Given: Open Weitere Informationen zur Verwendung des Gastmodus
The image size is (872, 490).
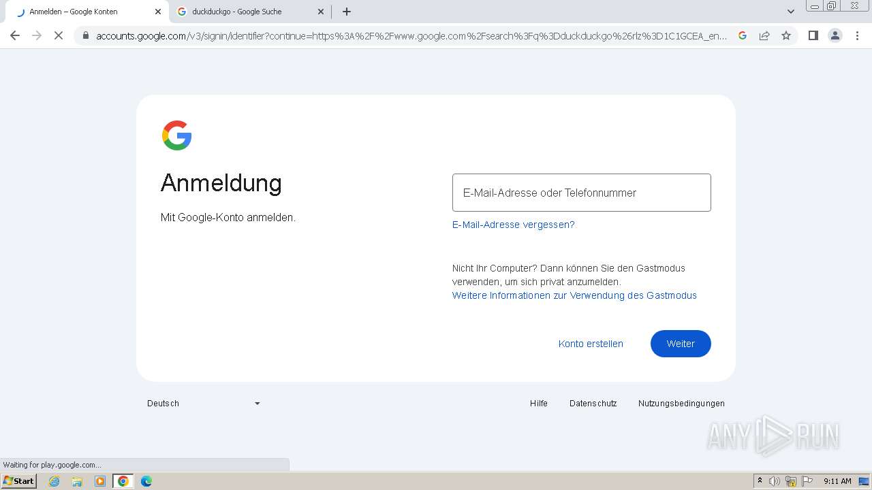Looking at the screenshot, I should 574,295.
